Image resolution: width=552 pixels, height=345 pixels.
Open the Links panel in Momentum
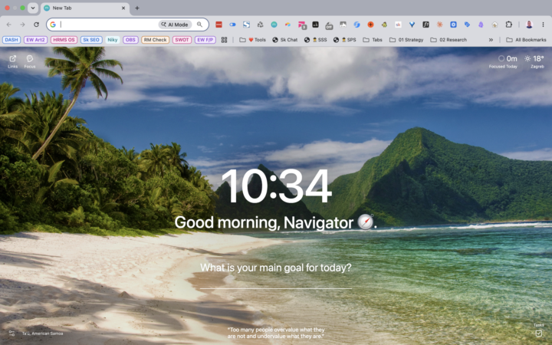13,61
